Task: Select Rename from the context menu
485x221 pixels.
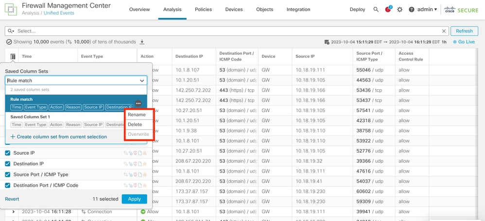Action: coord(137,114)
